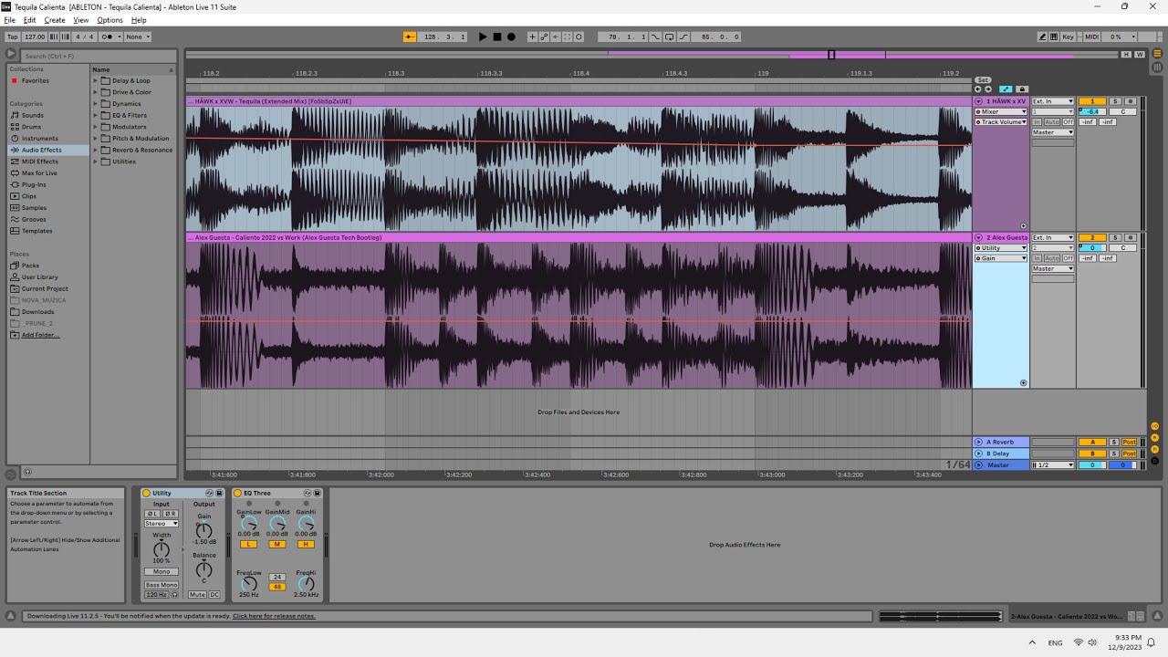1168x657 pixels.
Task: Click Utility Mute button
Action: click(x=197, y=595)
